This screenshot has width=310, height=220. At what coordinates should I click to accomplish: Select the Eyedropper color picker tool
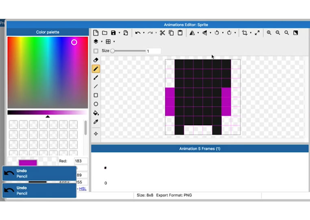coord(96,122)
